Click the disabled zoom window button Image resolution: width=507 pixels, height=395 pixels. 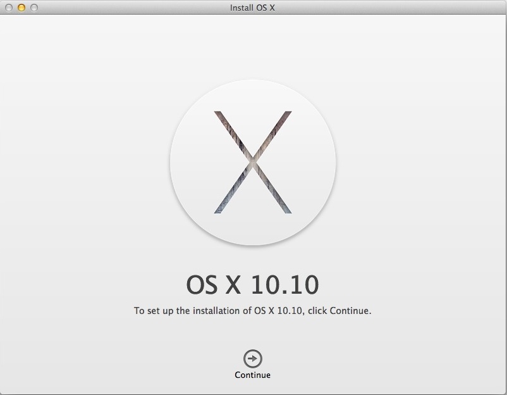click(34, 8)
